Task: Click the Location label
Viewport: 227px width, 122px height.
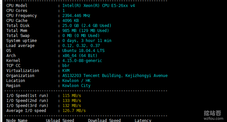Action: pyautogui.click(x=15, y=81)
